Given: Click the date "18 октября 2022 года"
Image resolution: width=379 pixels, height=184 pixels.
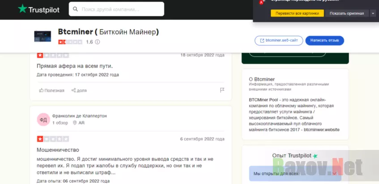Looking at the screenshot, I should (202, 55).
